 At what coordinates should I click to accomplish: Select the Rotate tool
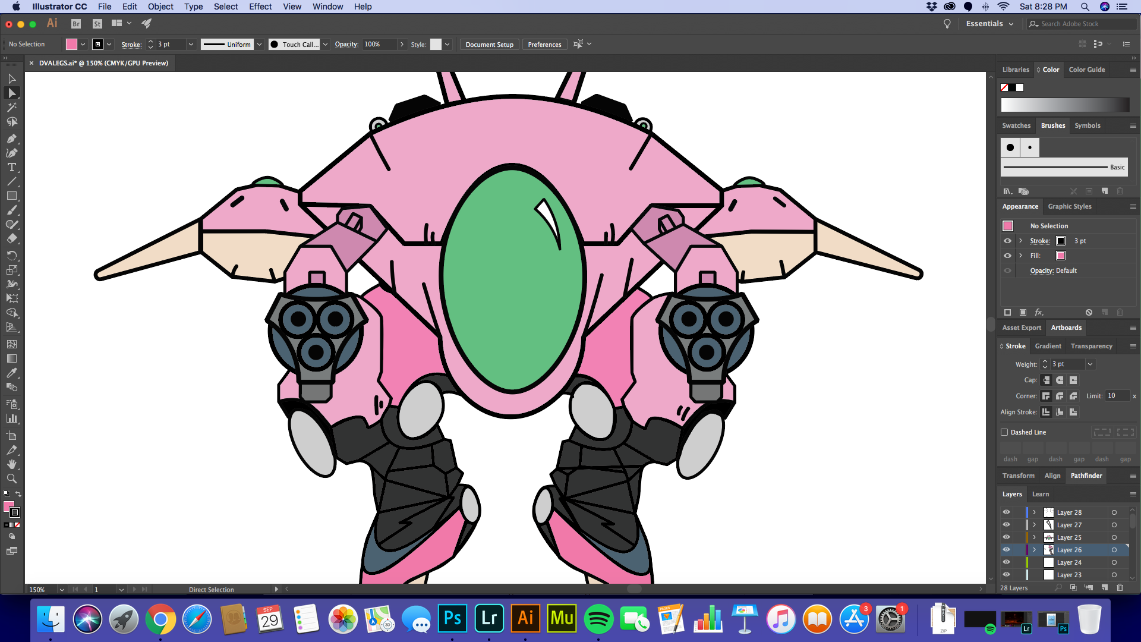(x=11, y=255)
